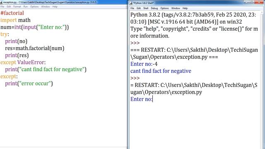Open Window menu in Python Shell
The height and width of the screenshot is (149, 265).
tap(176, 8)
